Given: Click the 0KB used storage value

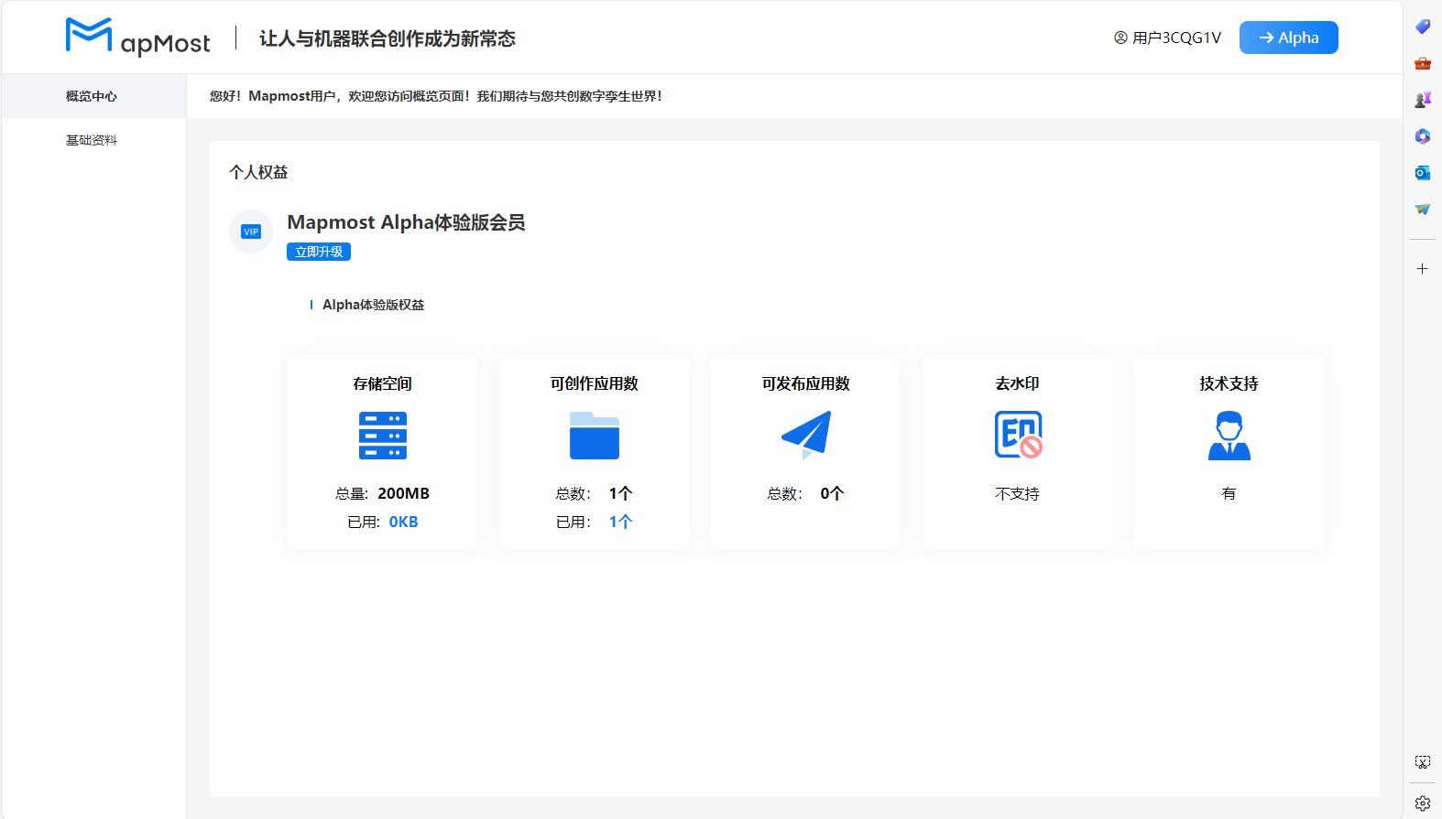Looking at the screenshot, I should [403, 522].
